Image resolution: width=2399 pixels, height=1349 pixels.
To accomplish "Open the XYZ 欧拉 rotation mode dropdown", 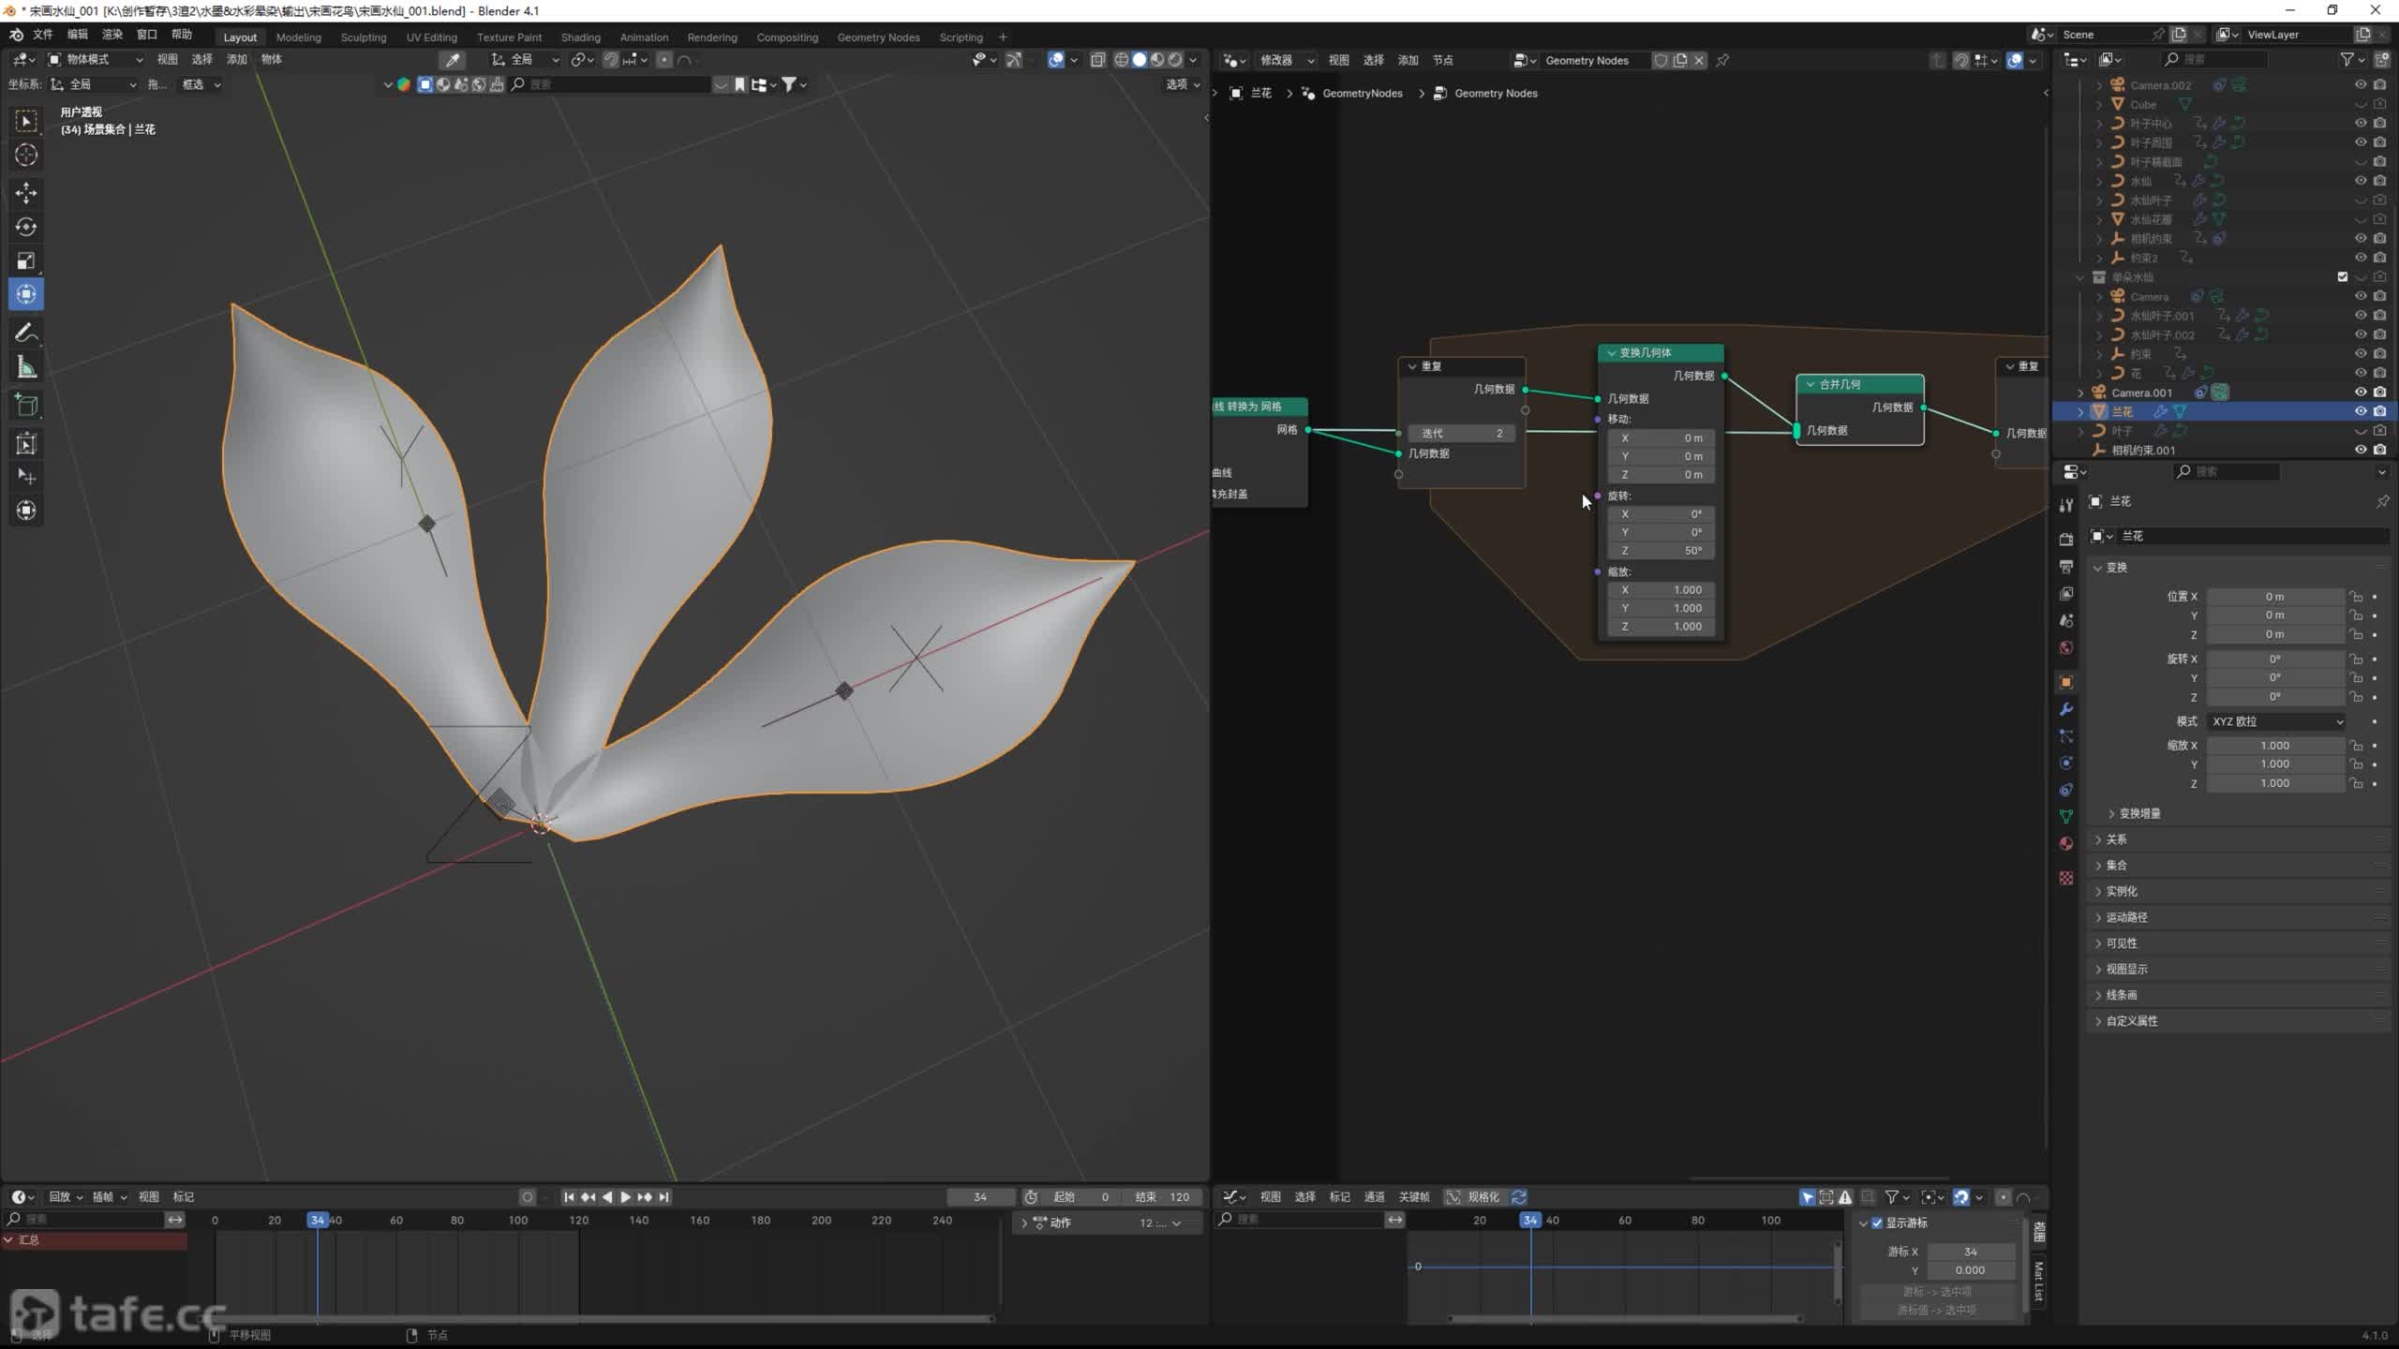I will [2277, 721].
